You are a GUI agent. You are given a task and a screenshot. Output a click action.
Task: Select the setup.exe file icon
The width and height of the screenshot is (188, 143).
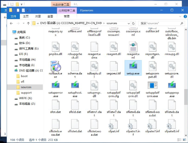click(133, 66)
